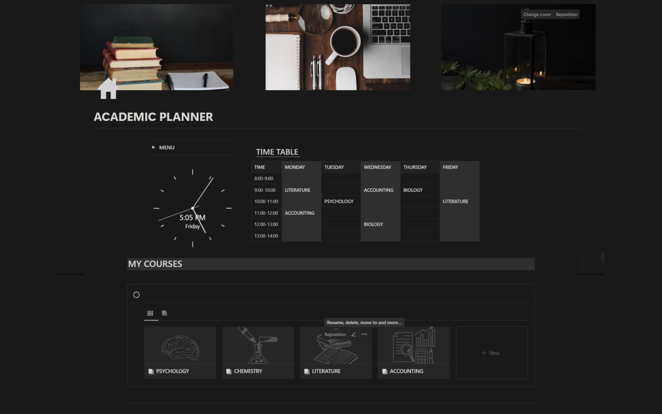Select the gallery view icon beside the grid icon
662x414 pixels.
pyautogui.click(x=164, y=313)
